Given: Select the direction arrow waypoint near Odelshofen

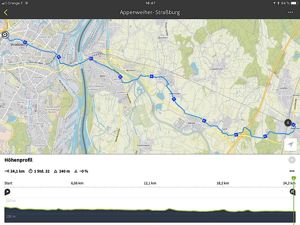Looking at the screenshot, I should click(x=174, y=99).
